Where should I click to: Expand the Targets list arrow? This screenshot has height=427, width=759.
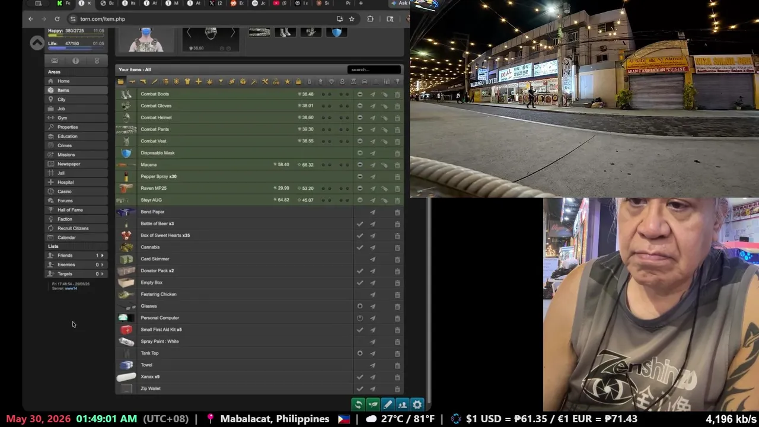[103, 274]
